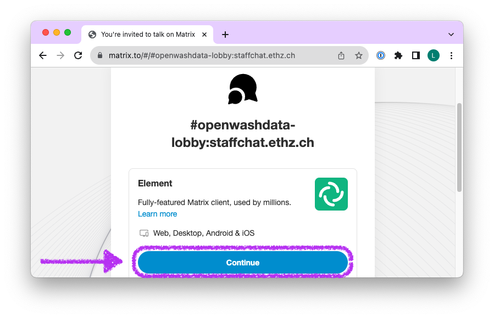Reload the current page
Screen dimensions: 494x318
point(78,55)
